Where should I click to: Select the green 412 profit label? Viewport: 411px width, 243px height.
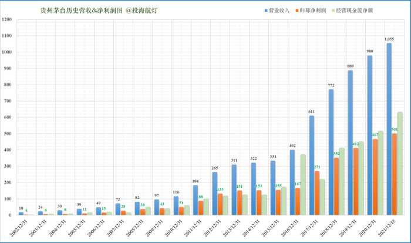click(356, 144)
